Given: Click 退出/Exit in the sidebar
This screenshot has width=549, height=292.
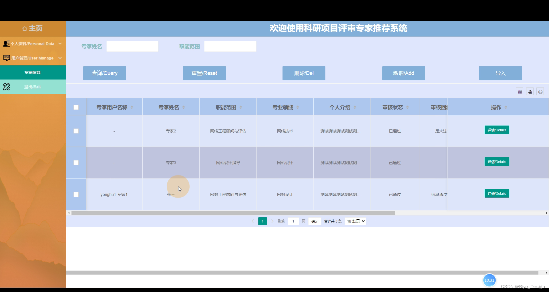Looking at the screenshot, I should [33, 87].
